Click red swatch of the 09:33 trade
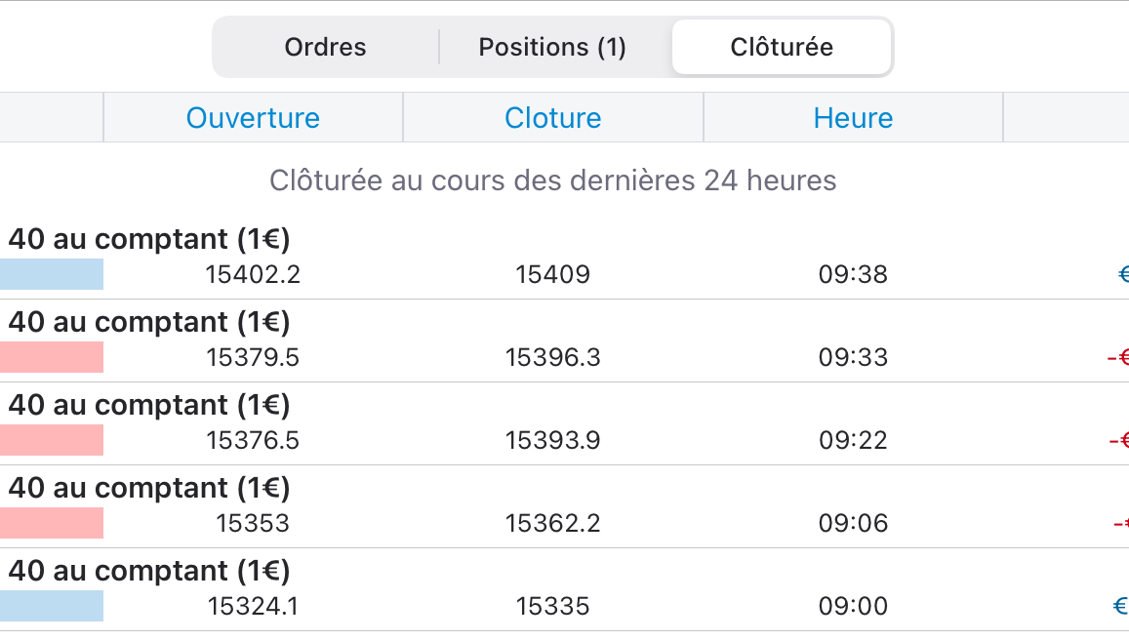Image resolution: width=1129 pixels, height=641 pixels. click(52, 357)
